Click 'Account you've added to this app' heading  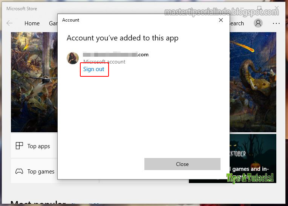tap(123, 38)
